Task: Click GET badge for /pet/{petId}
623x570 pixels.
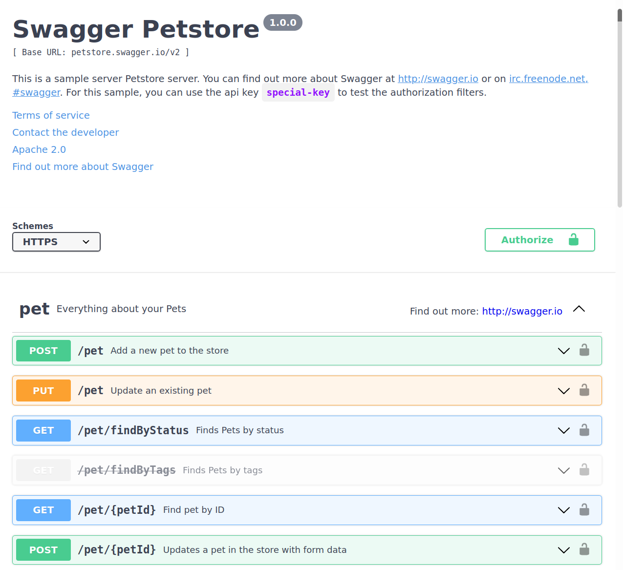Action: tap(43, 510)
